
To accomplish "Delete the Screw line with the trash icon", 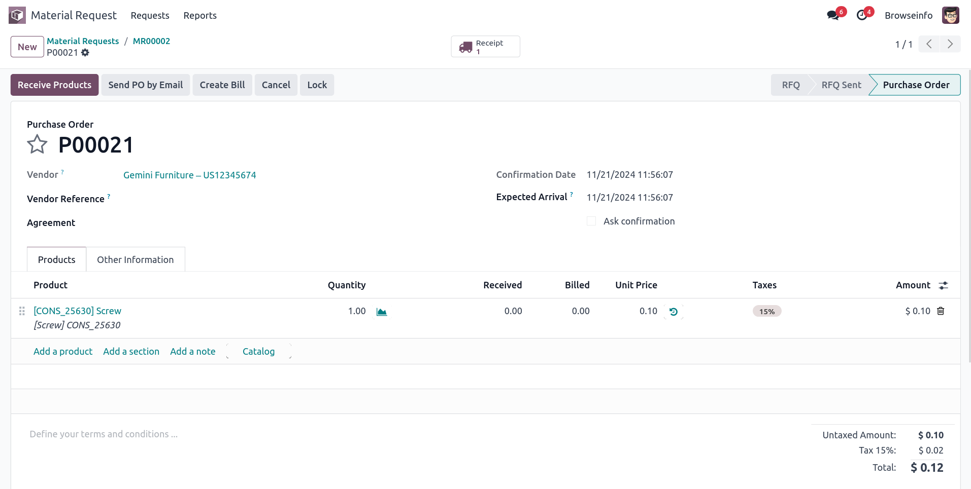I will pos(941,311).
